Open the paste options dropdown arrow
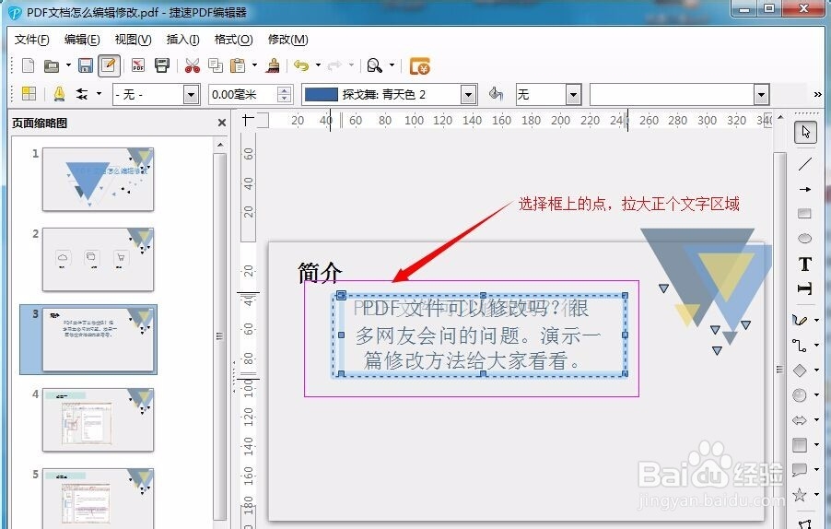Image resolution: width=831 pixels, height=529 pixels. pyautogui.click(x=254, y=65)
